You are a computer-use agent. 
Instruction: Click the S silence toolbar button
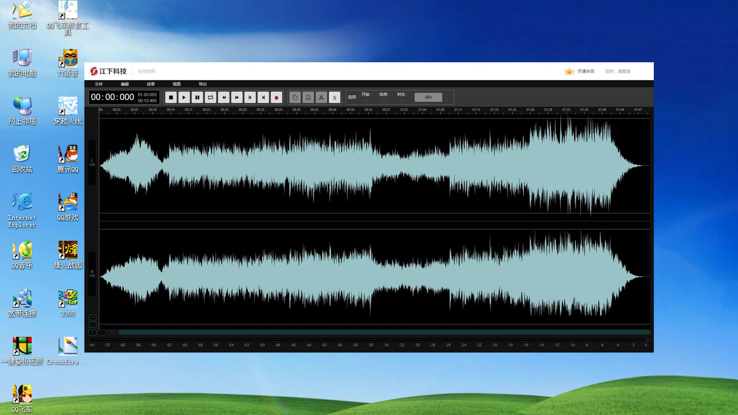(x=334, y=98)
